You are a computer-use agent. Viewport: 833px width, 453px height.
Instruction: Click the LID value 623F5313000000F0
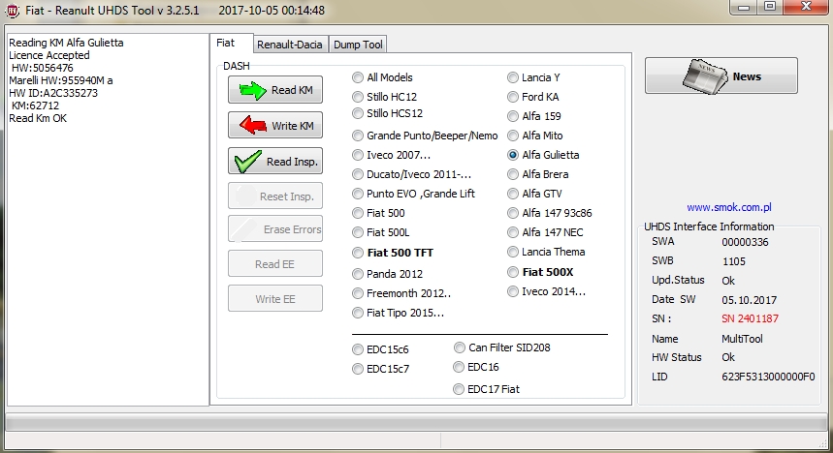(x=768, y=377)
